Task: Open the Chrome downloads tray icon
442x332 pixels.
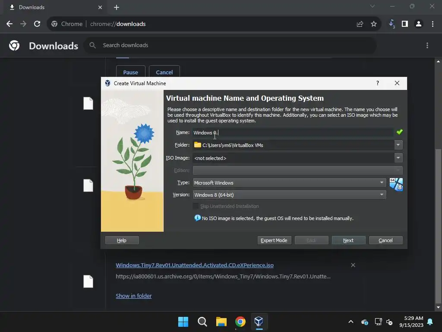Action: tap(392, 24)
